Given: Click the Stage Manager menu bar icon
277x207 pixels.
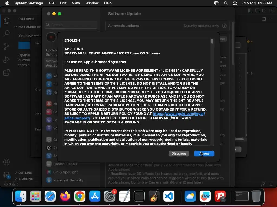Looking at the screenshot, I should coord(216,3).
